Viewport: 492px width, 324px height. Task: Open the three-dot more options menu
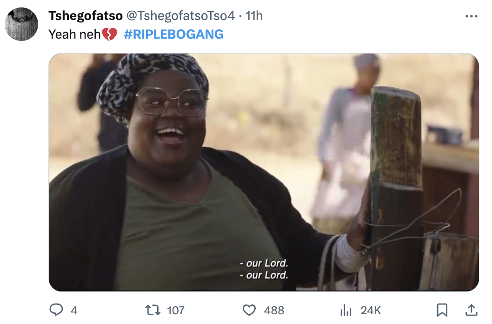click(x=471, y=16)
